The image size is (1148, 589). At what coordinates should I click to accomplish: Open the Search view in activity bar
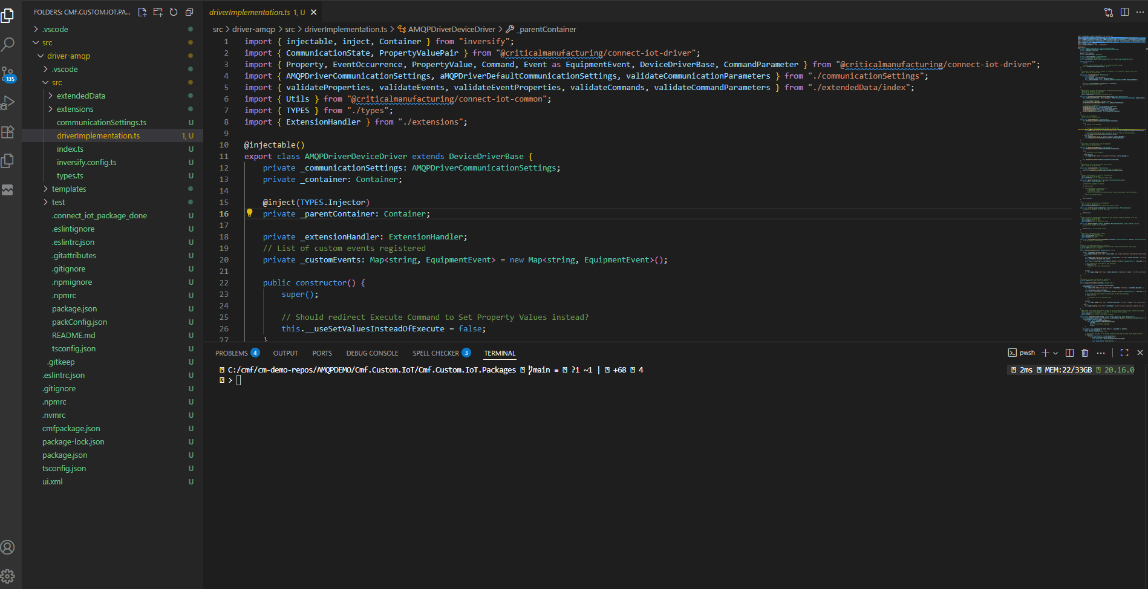click(8, 44)
